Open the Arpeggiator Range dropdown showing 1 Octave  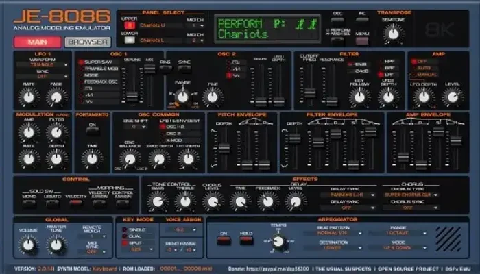tap(398, 233)
